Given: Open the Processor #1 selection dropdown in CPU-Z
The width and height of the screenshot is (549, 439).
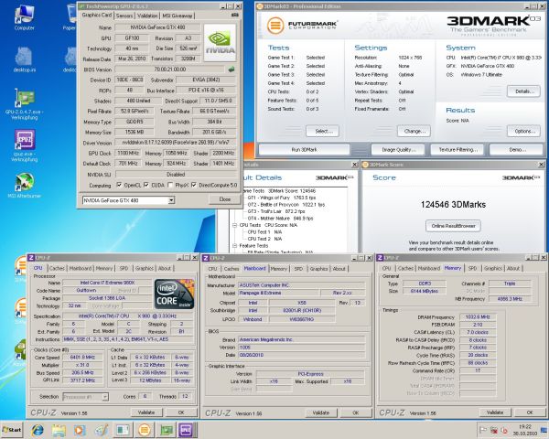Looking at the screenshot, I should point(104,397).
